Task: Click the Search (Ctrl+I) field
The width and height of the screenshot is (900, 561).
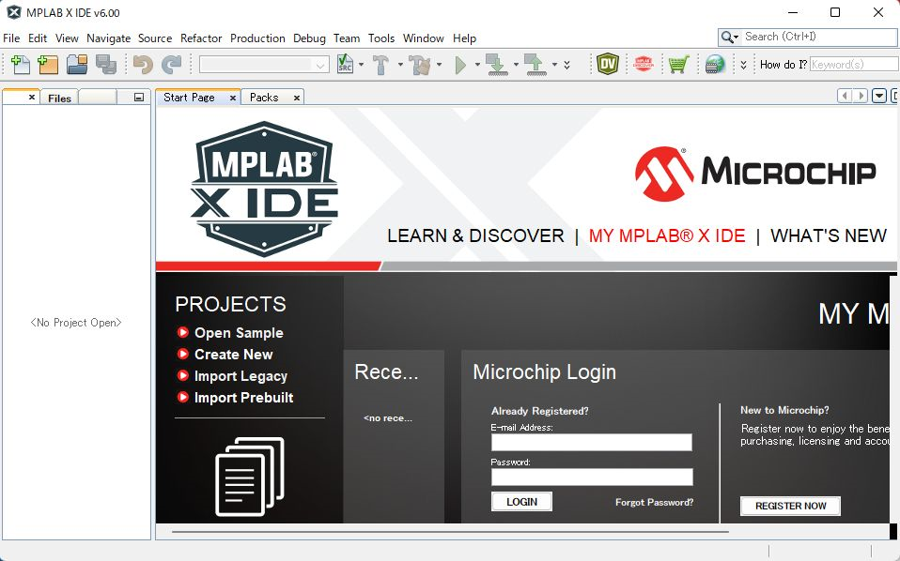Action: (819, 37)
